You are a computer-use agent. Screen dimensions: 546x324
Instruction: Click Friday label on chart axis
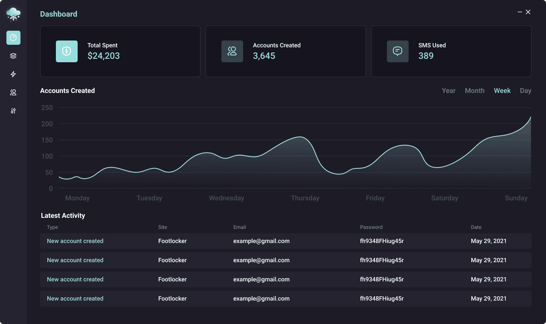(x=375, y=198)
